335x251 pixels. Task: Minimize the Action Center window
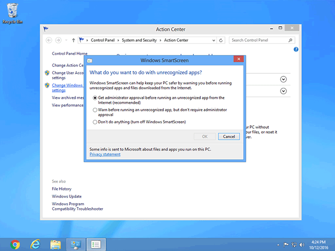tap(271, 28)
